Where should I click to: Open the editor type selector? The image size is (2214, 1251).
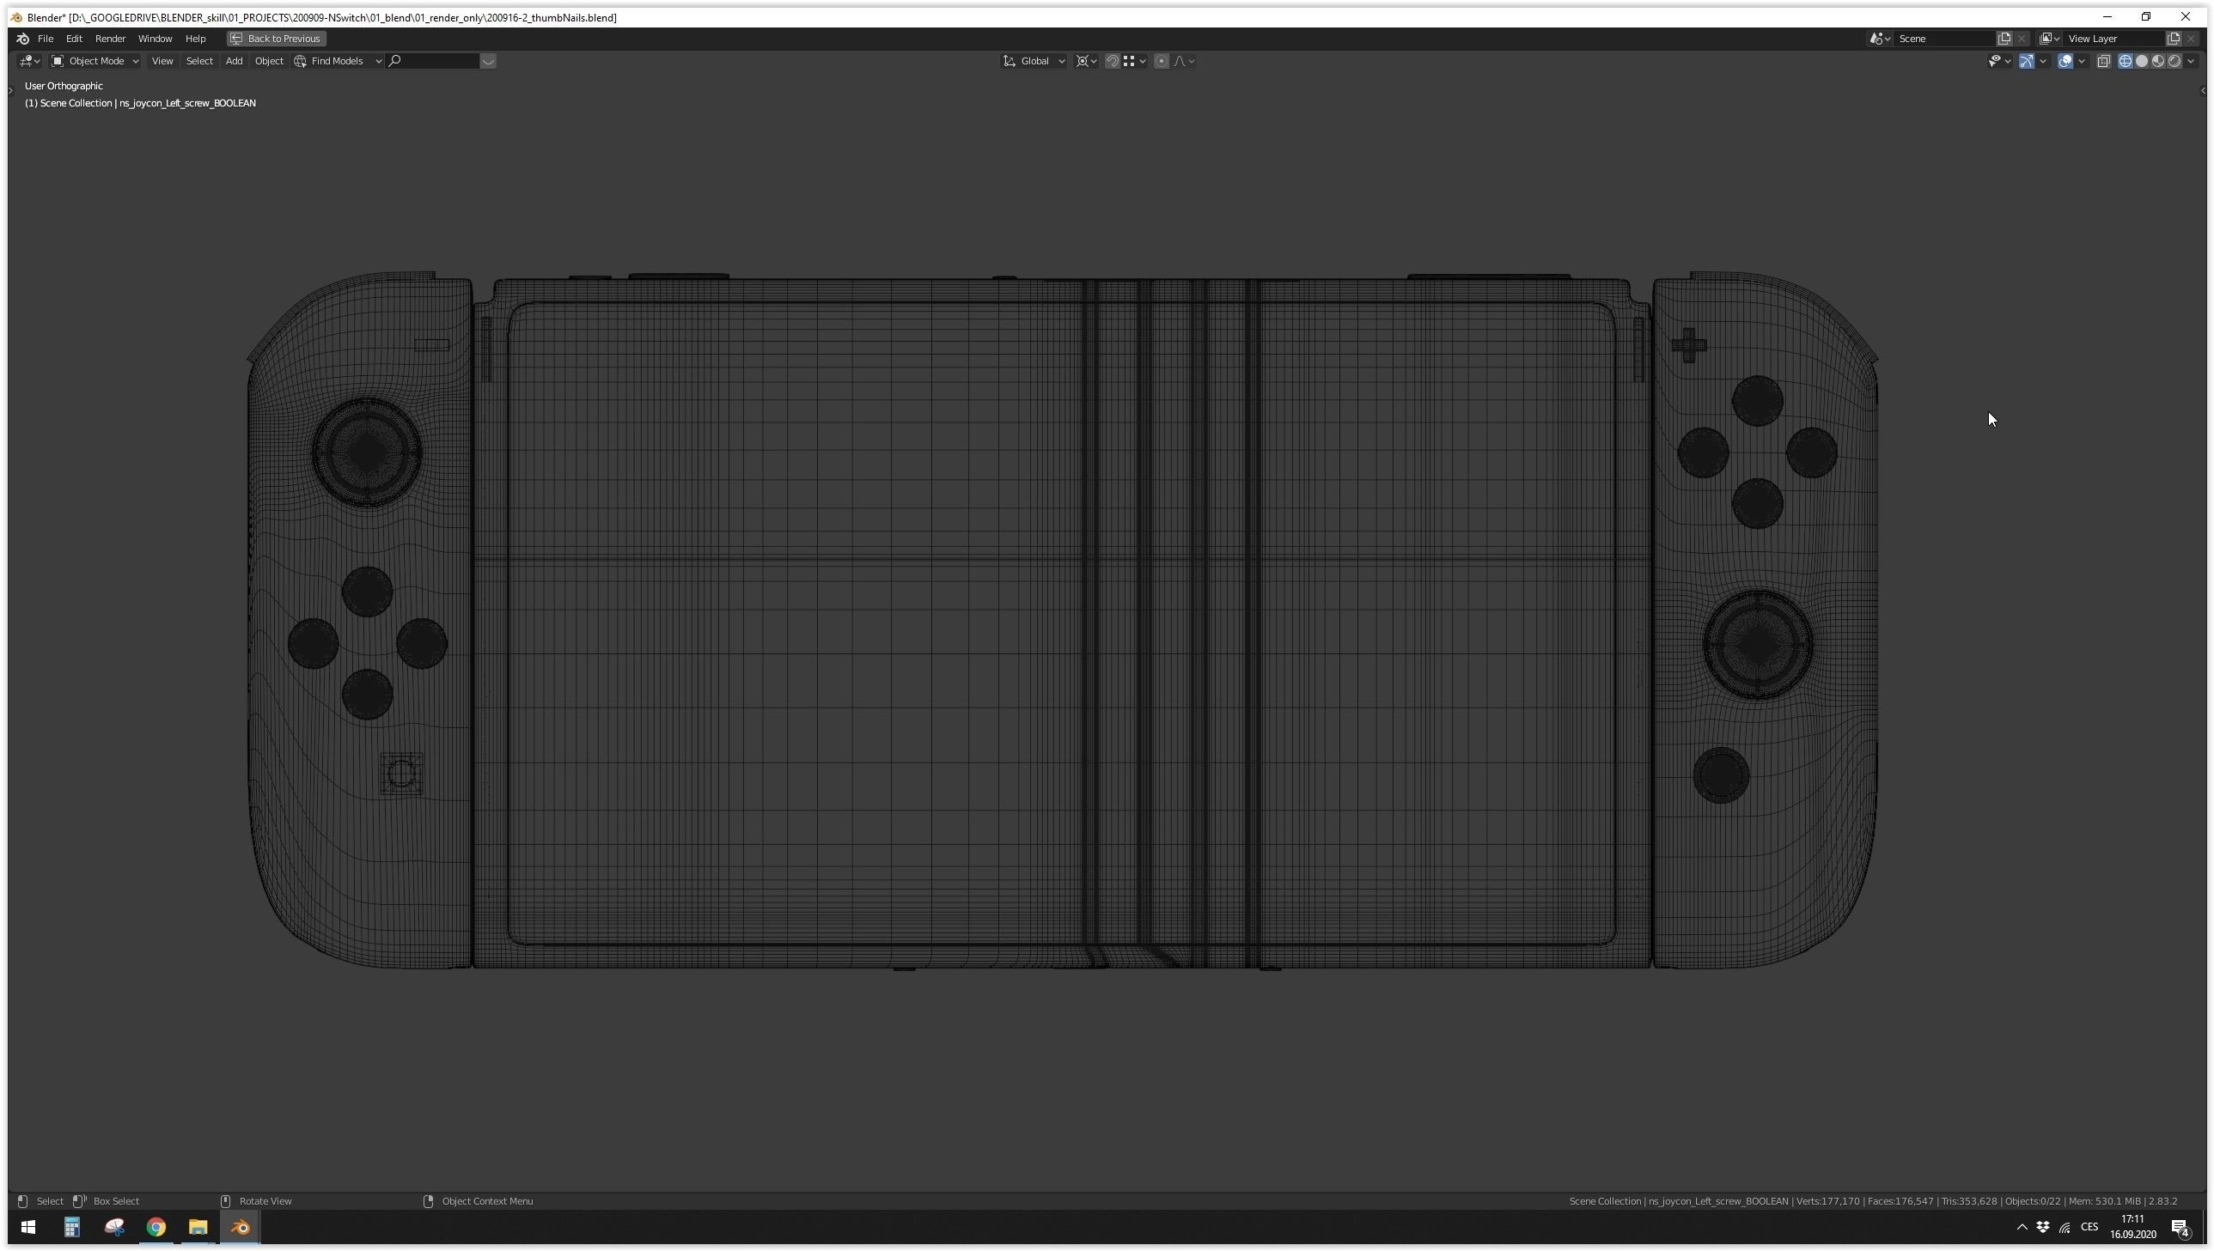coord(29,61)
